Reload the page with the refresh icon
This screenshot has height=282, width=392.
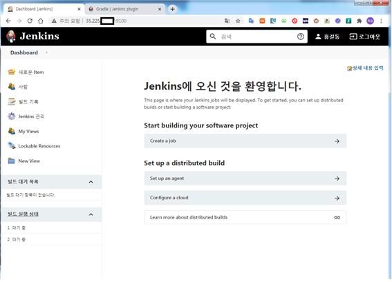point(30,21)
